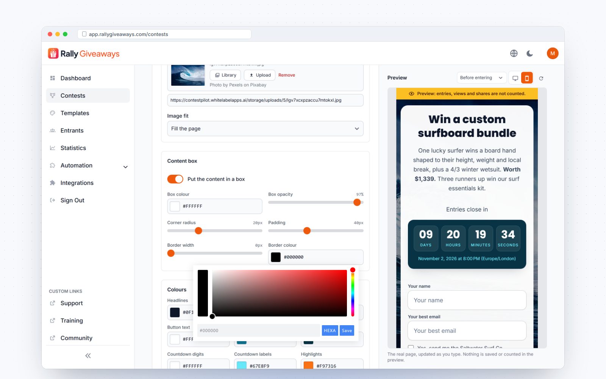The width and height of the screenshot is (606, 379).
Task: Open Support external link
Action: (88, 303)
